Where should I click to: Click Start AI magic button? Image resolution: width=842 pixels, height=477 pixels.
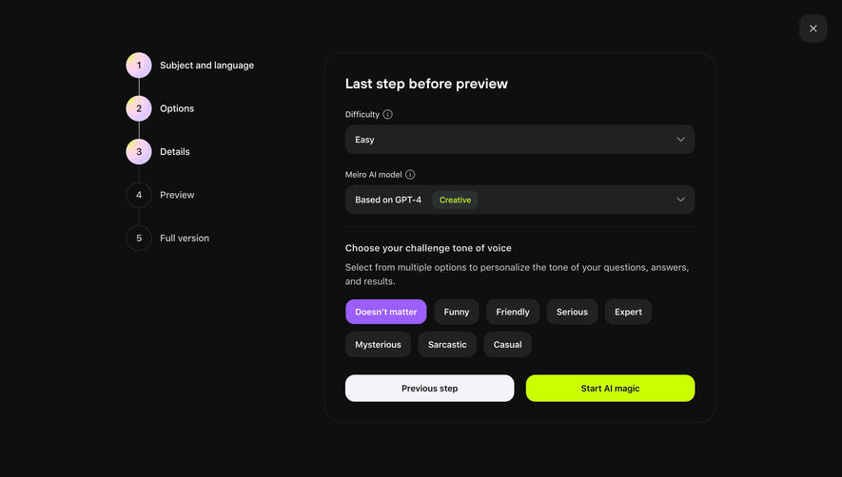[610, 388]
